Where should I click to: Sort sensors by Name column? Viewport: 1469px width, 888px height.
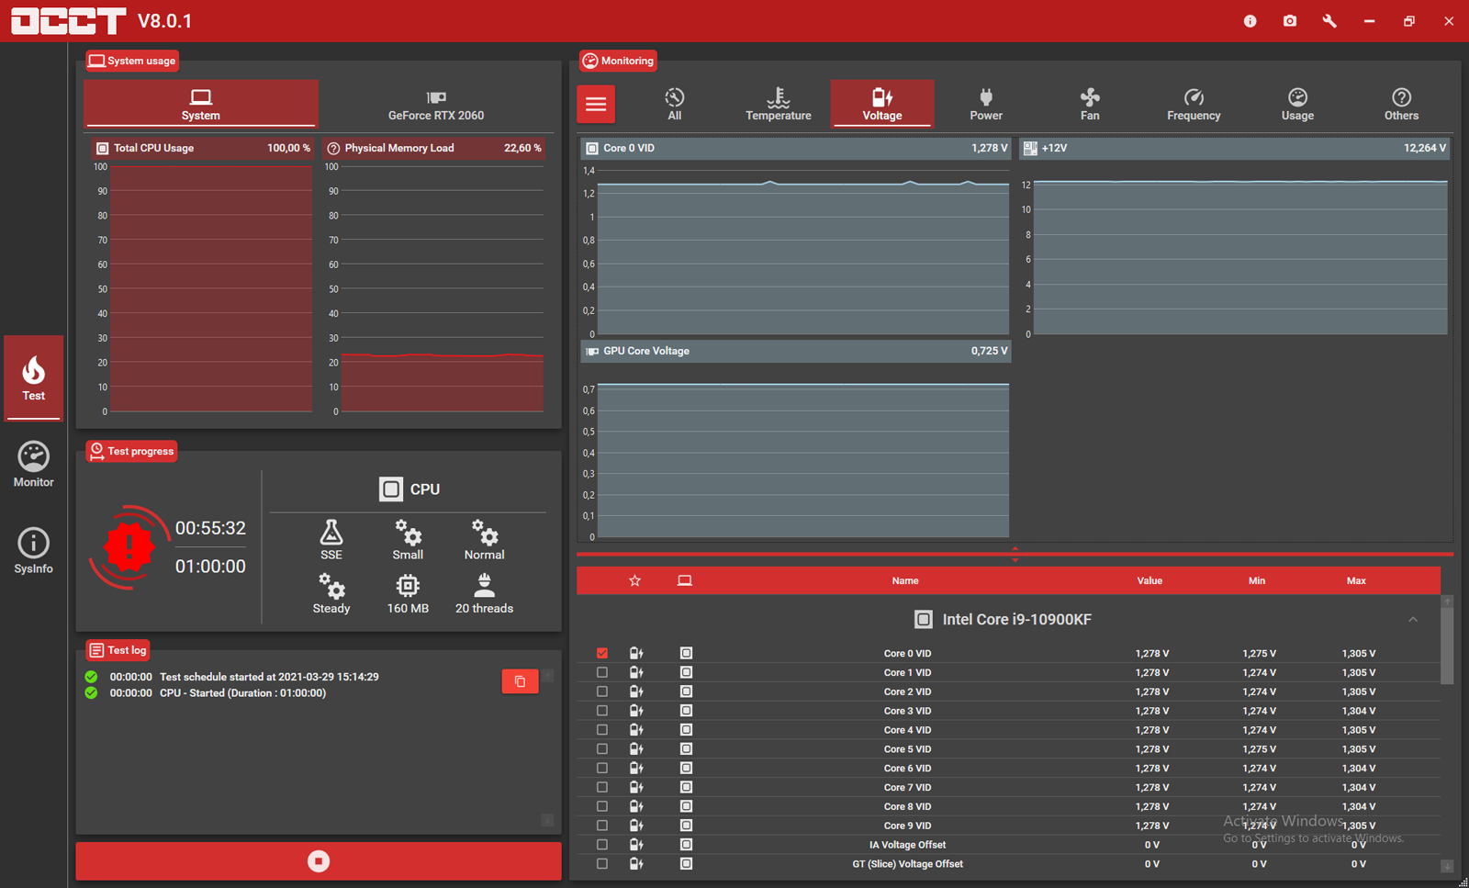[x=905, y=580]
